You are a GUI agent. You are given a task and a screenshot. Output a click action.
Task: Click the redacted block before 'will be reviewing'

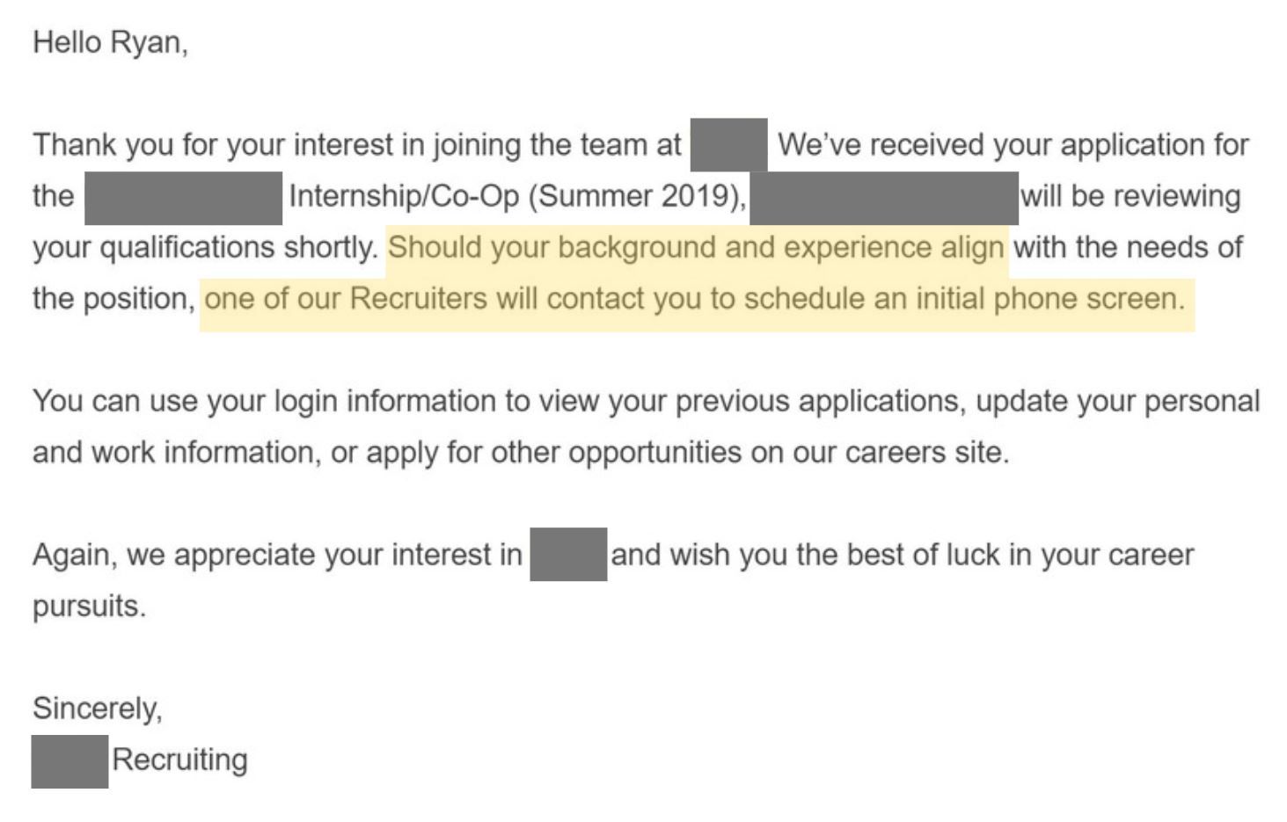click(x=884, y=198)
